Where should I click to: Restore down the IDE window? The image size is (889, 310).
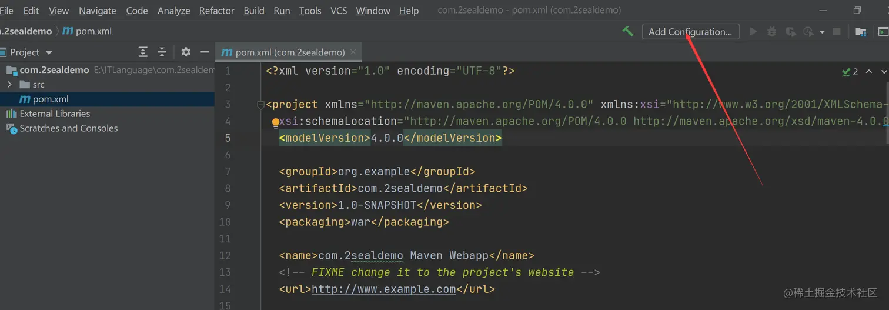point(857,11)
